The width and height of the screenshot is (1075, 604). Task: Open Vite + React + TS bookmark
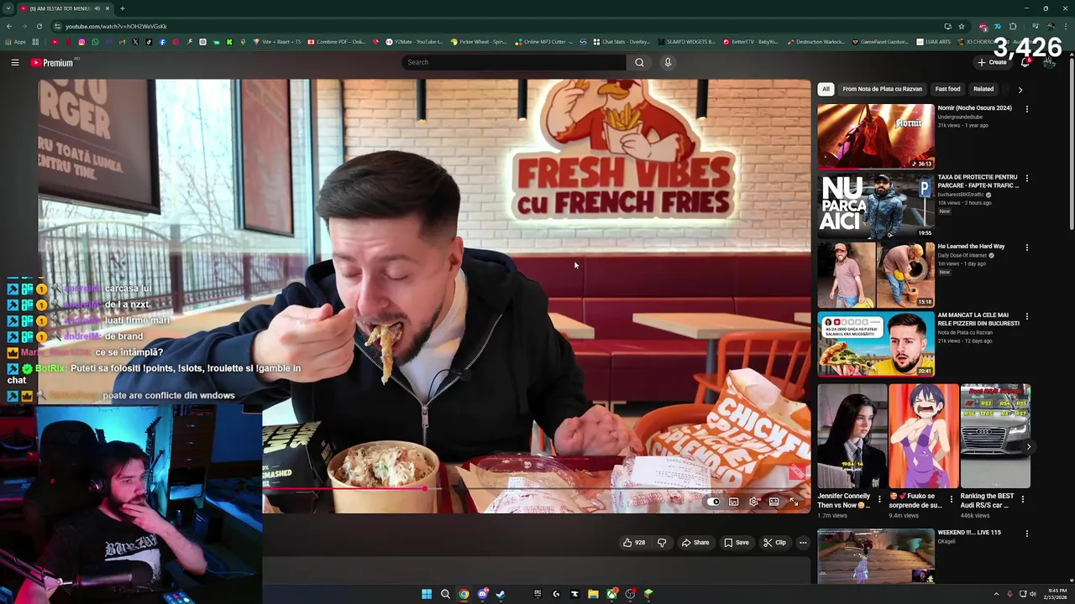tap(276, 42)
